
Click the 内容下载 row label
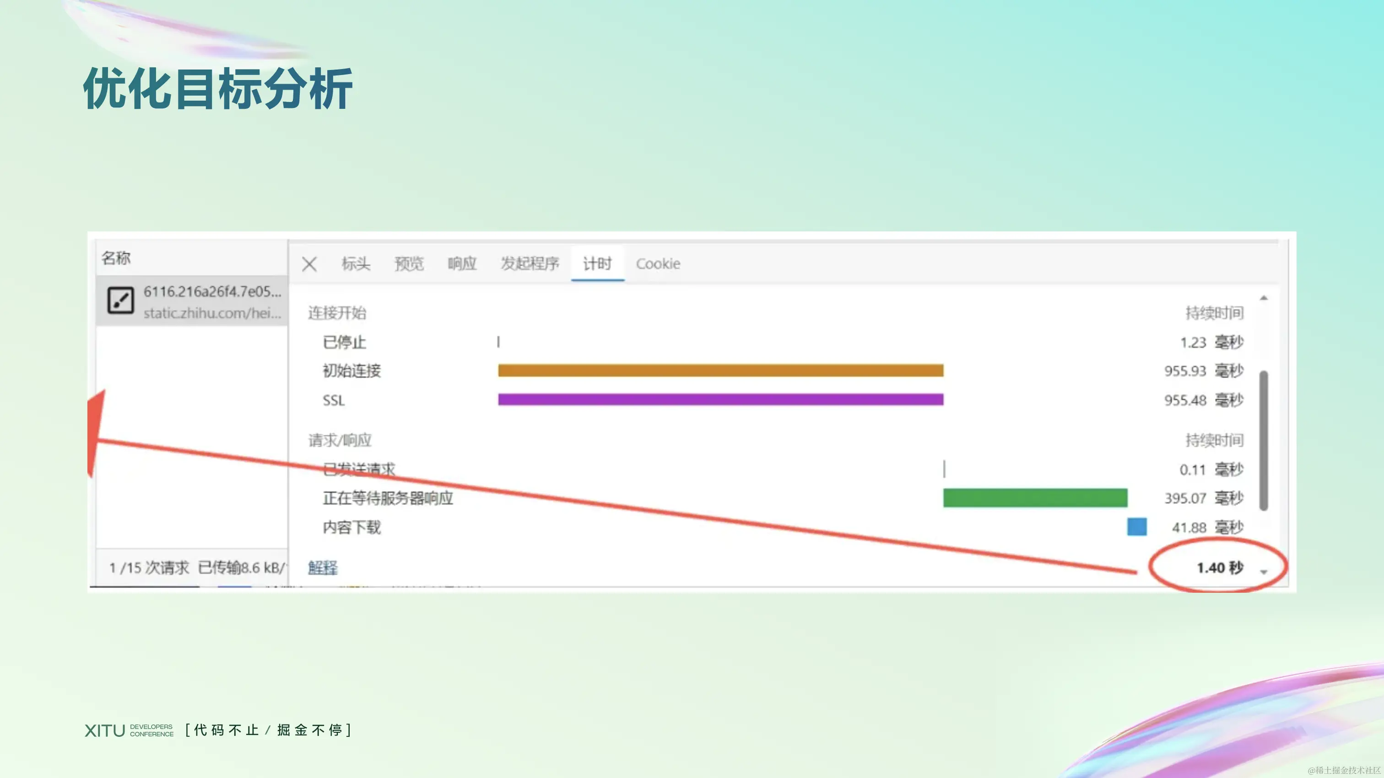click(352, 527)
